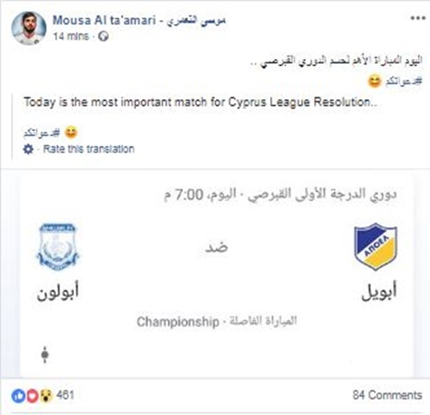Open translation settings gear icon
Screen dimensions: 430x415
pyautogui.click(x=28, y=149)
